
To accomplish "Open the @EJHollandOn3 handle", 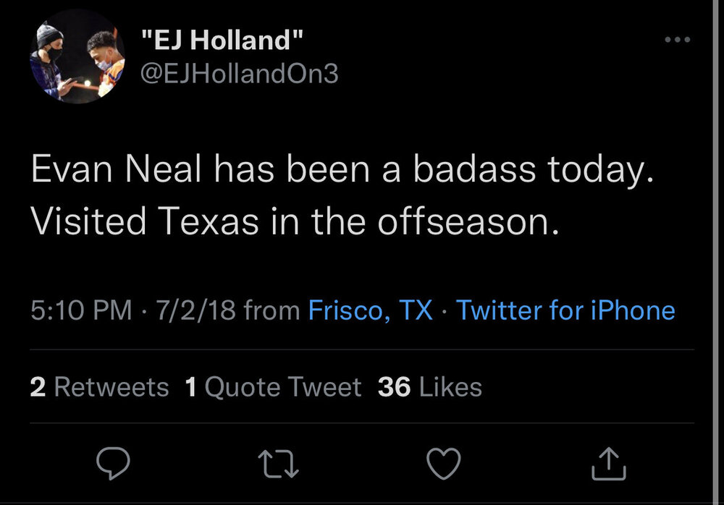I will (x=238, y=73).
